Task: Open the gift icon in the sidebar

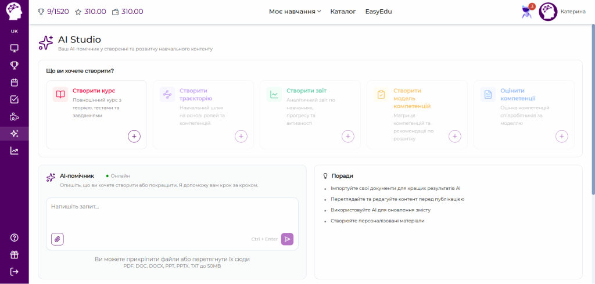Action: coord(14,255)
